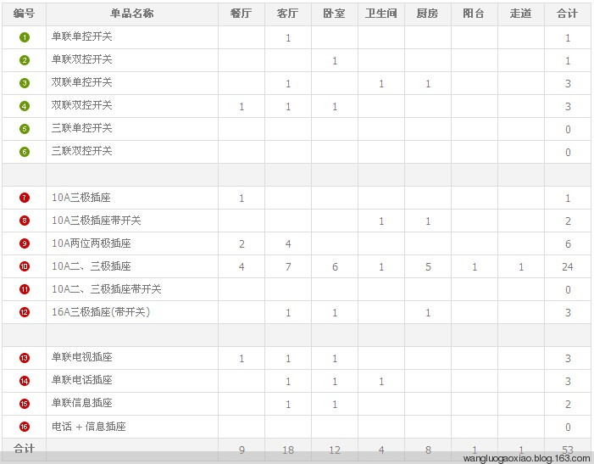Screen dimensions: 594x464
Task: Click the 单联信息插座 row name
Action: tap(82, 403)
